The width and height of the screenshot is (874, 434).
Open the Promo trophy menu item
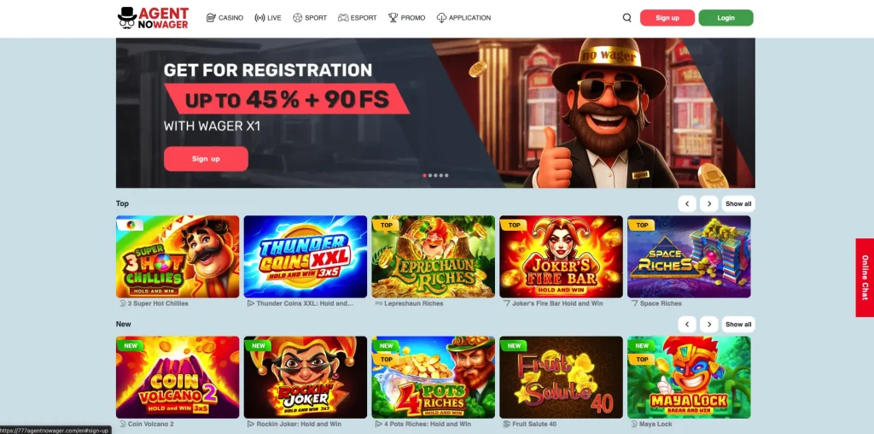pos(407,18)
